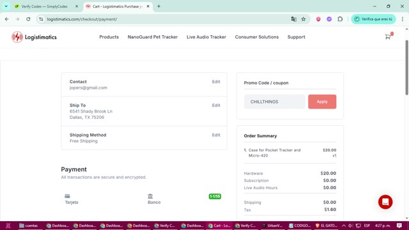Viewport: 409px width, 230px height.
Task: Click the Free Shipping text
Action: [x=84, y=141]
